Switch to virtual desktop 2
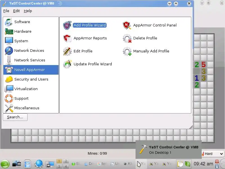This screenshot has width=225, height=169. [x=66, y=161]
